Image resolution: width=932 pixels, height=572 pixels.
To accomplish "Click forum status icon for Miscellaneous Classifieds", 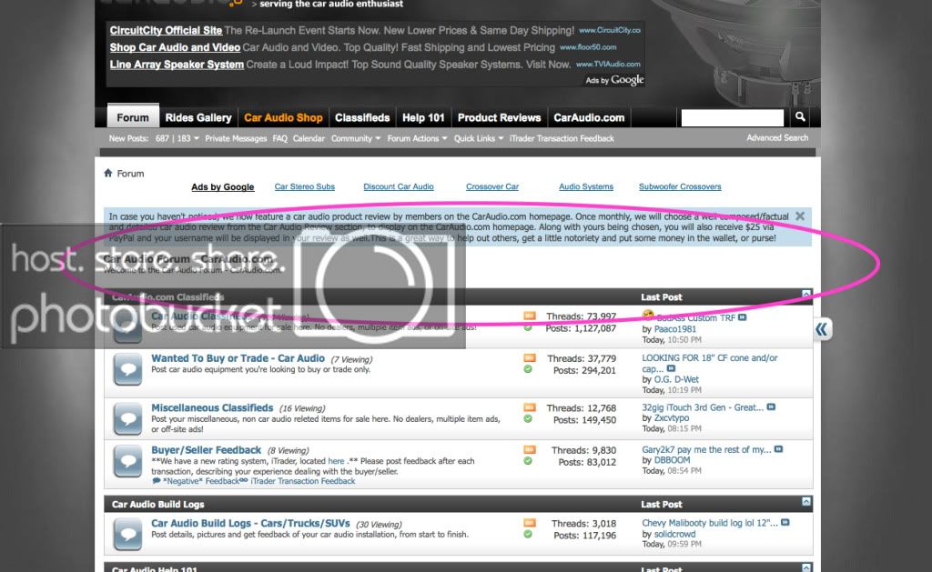I will 127,418.
